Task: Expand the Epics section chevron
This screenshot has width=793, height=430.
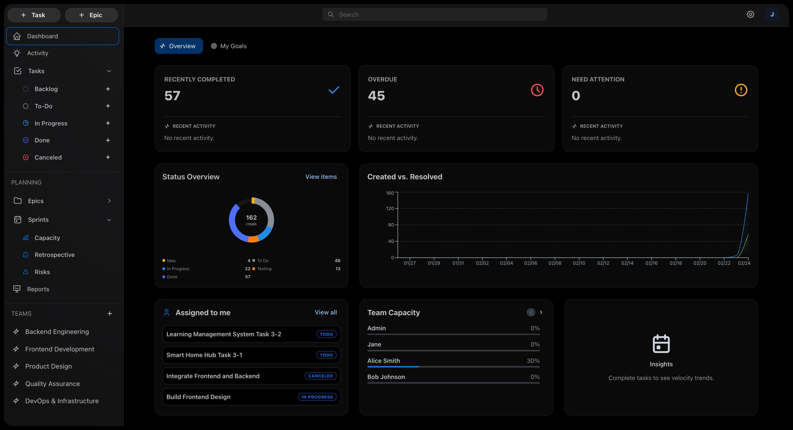Action: 109,201
